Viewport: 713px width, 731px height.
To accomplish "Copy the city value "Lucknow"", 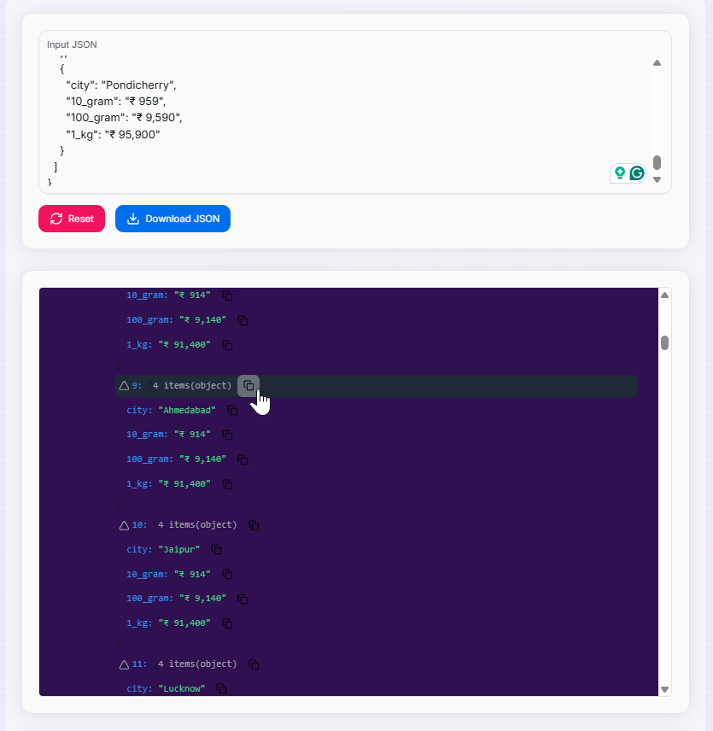I will [221, 688].
